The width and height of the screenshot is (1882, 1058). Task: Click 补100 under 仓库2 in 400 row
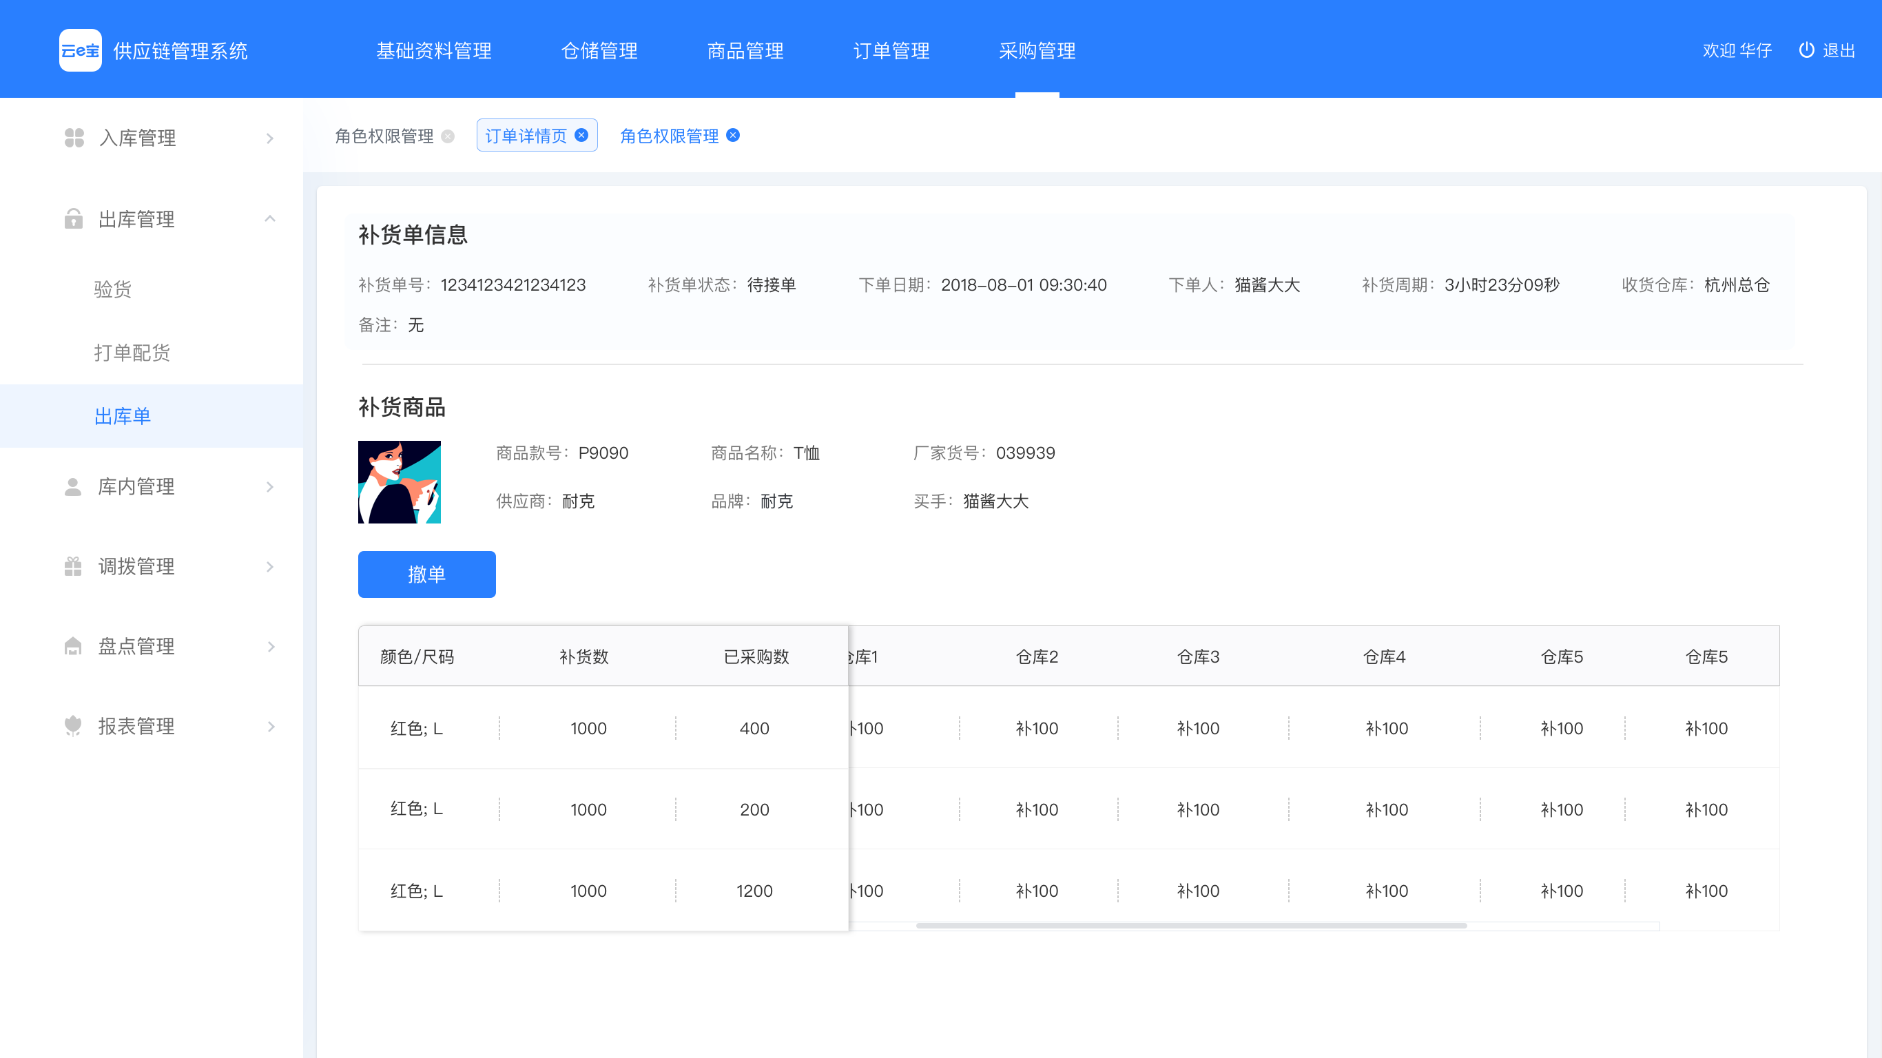tap(1037, 729)
